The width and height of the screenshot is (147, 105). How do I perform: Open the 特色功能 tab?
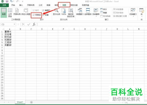click(x=74, y=5)
